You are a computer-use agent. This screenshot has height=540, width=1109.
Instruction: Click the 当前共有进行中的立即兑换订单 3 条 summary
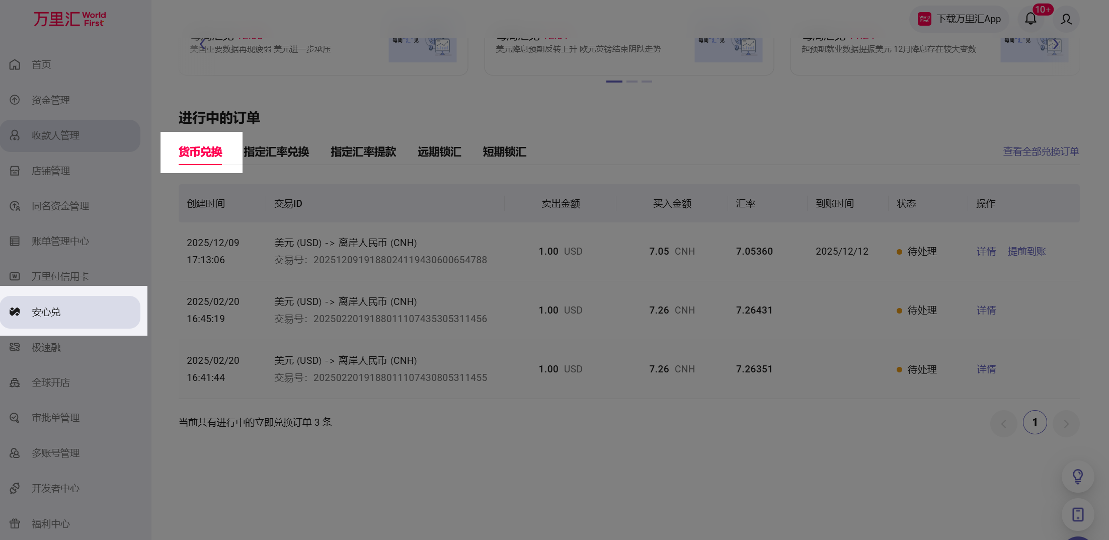(255, 422)
